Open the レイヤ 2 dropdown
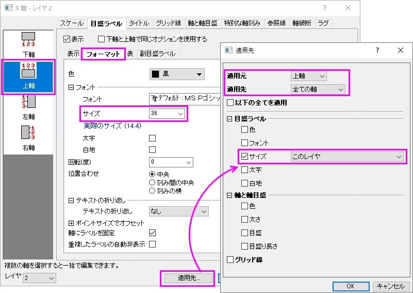This screenshot has height=293, width=413. (40, 278)
